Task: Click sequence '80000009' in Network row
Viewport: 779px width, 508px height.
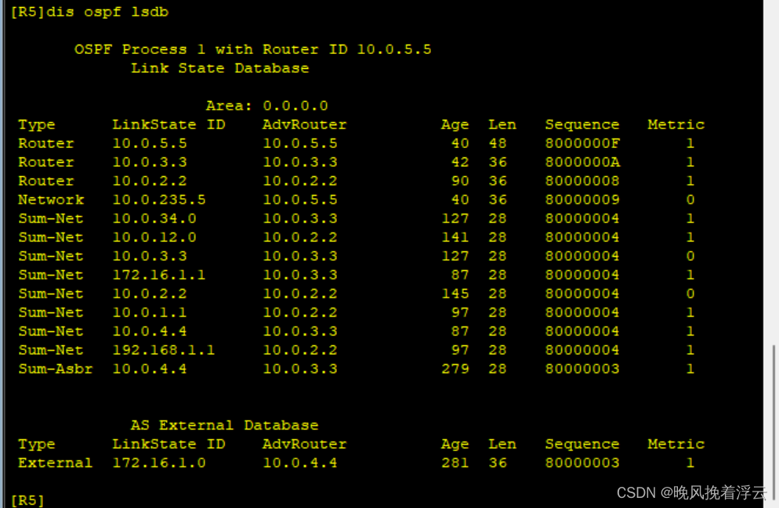Action: (x=582, y=200)
